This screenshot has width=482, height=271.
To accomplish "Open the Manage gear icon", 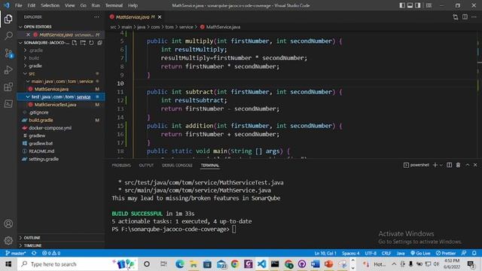I will tap(8, 240).
